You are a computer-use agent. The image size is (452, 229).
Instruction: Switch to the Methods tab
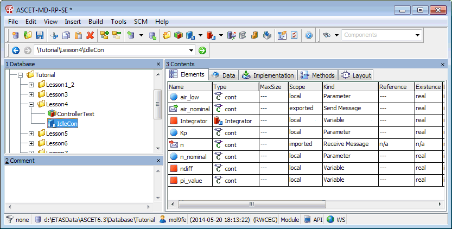tap(317, 75)
